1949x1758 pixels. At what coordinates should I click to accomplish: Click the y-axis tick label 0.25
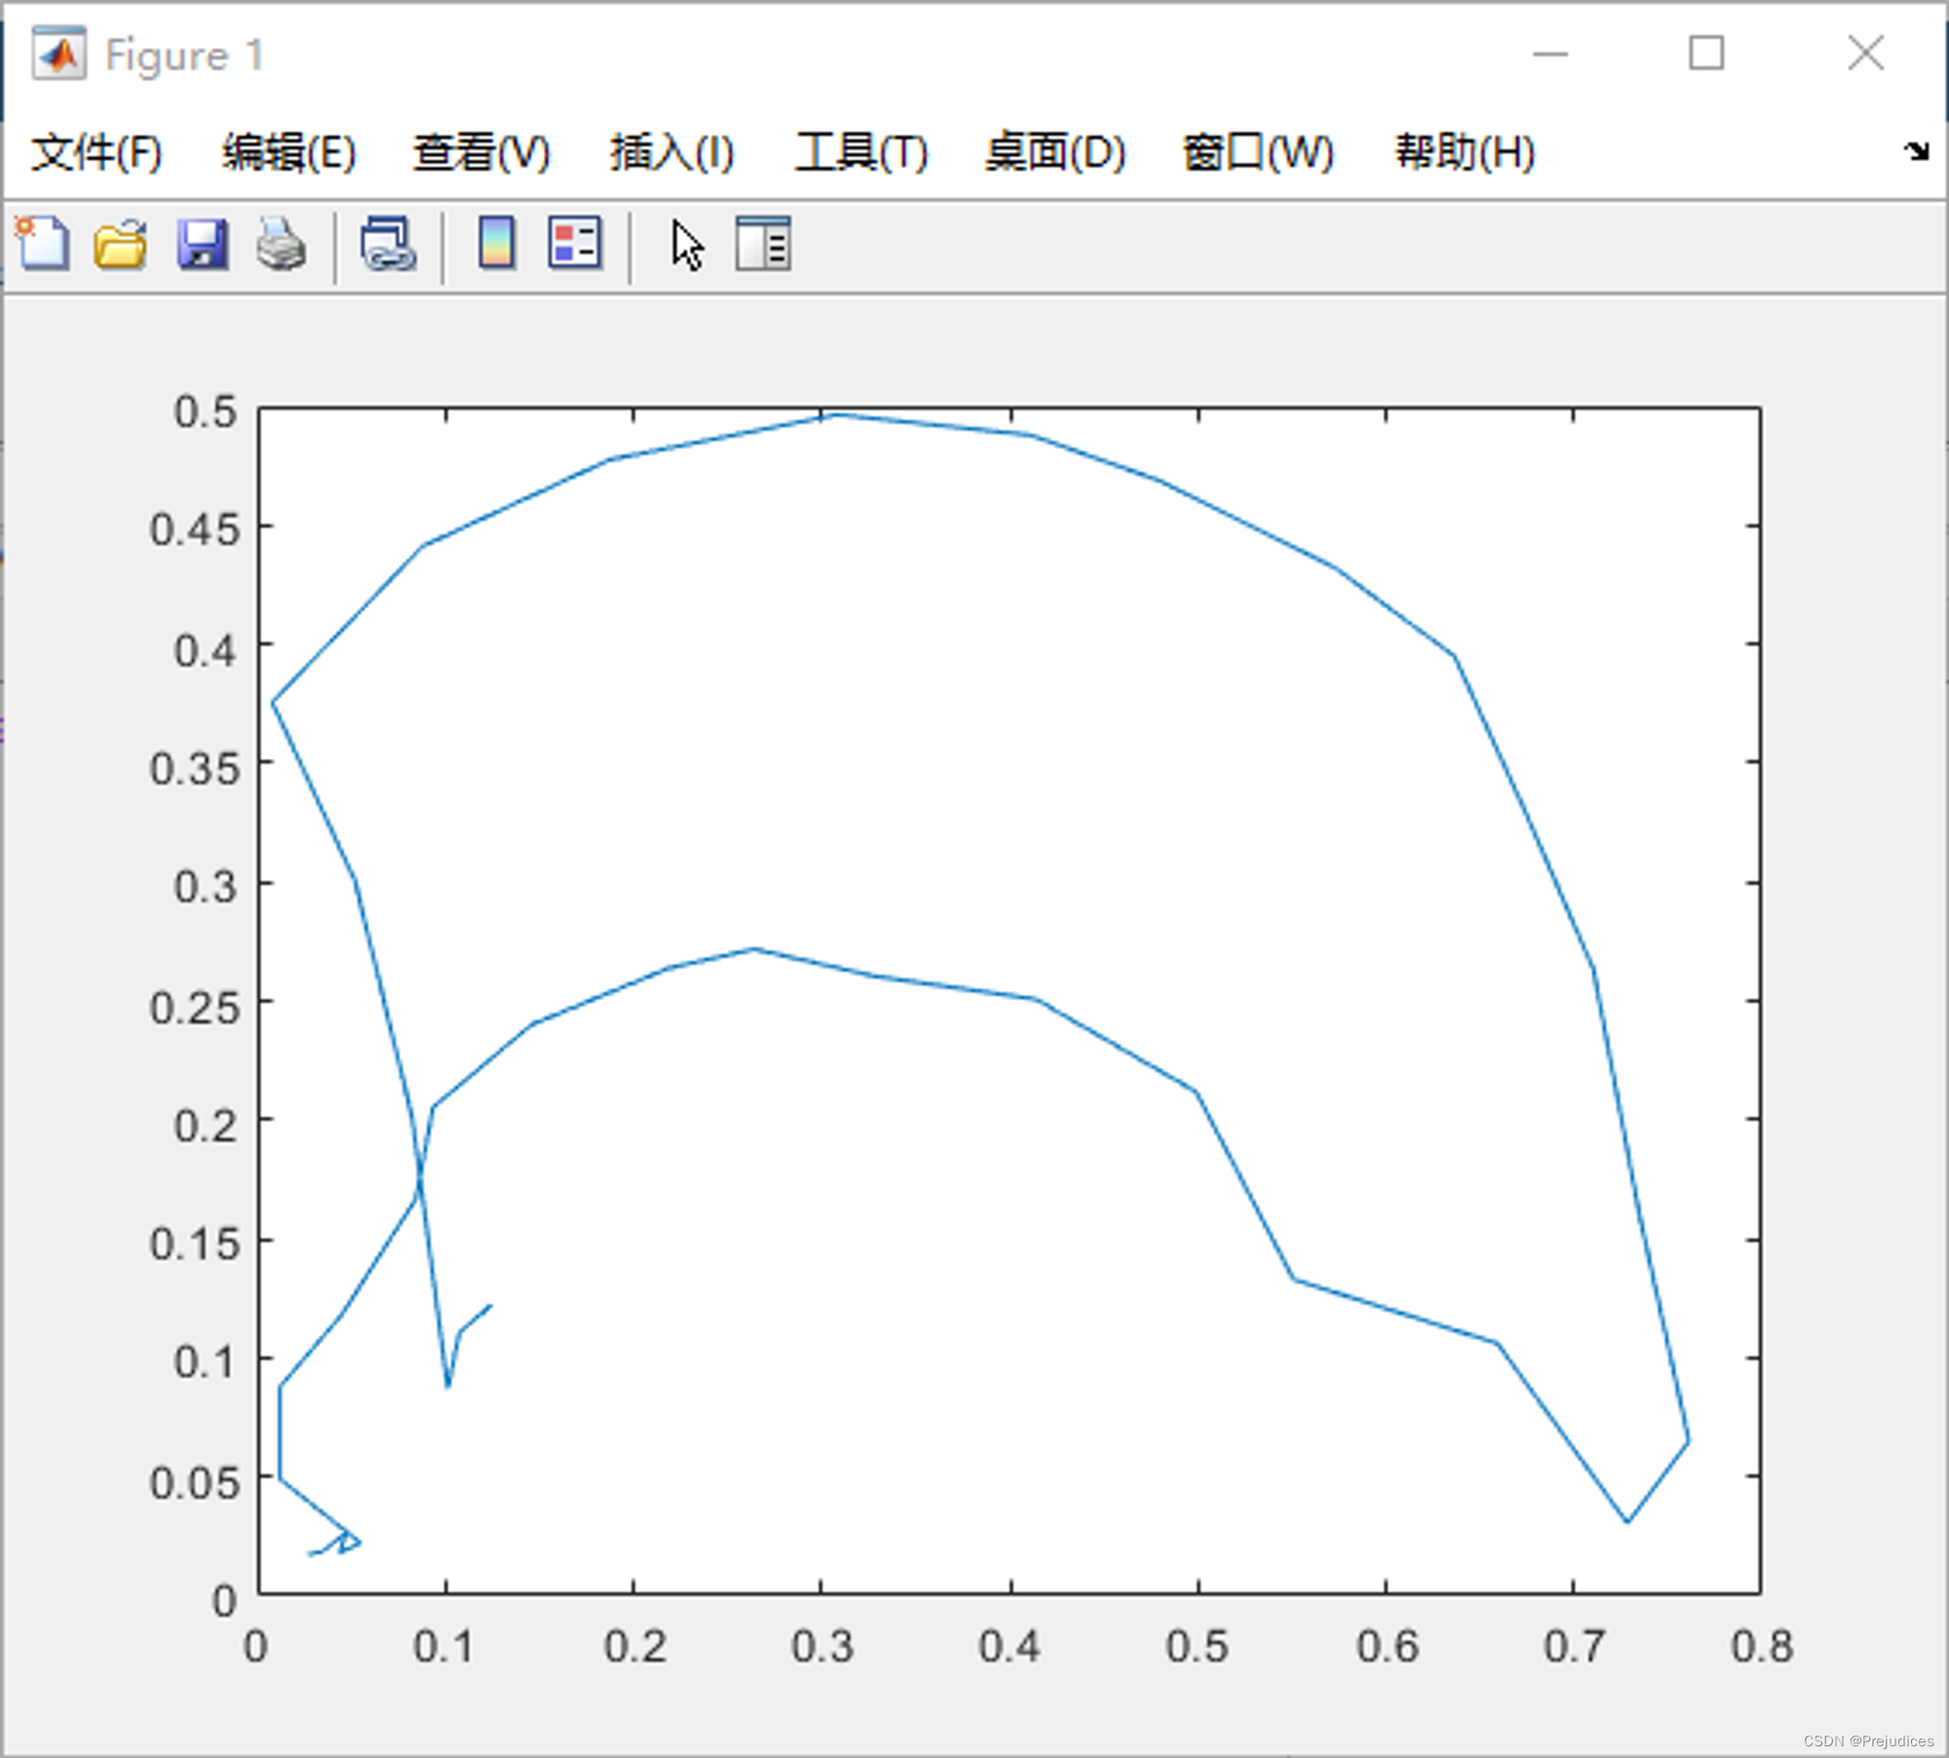pyautogui.click(x=195, y=1007)
